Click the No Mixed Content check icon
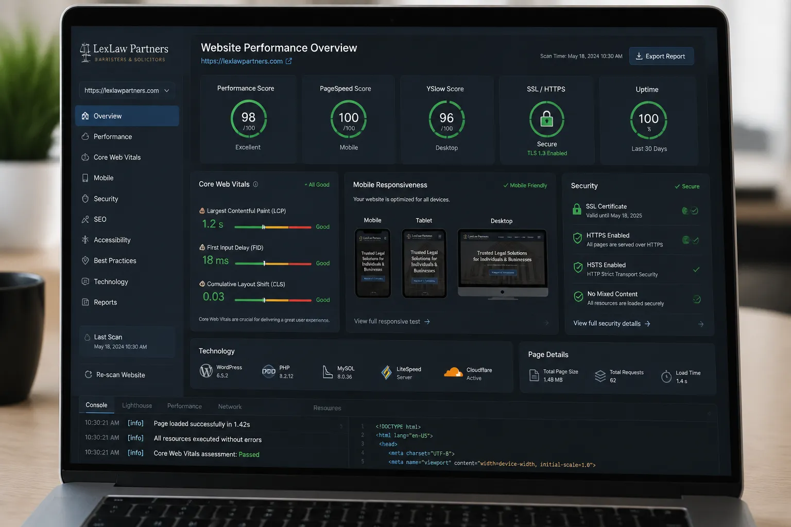 578,297
